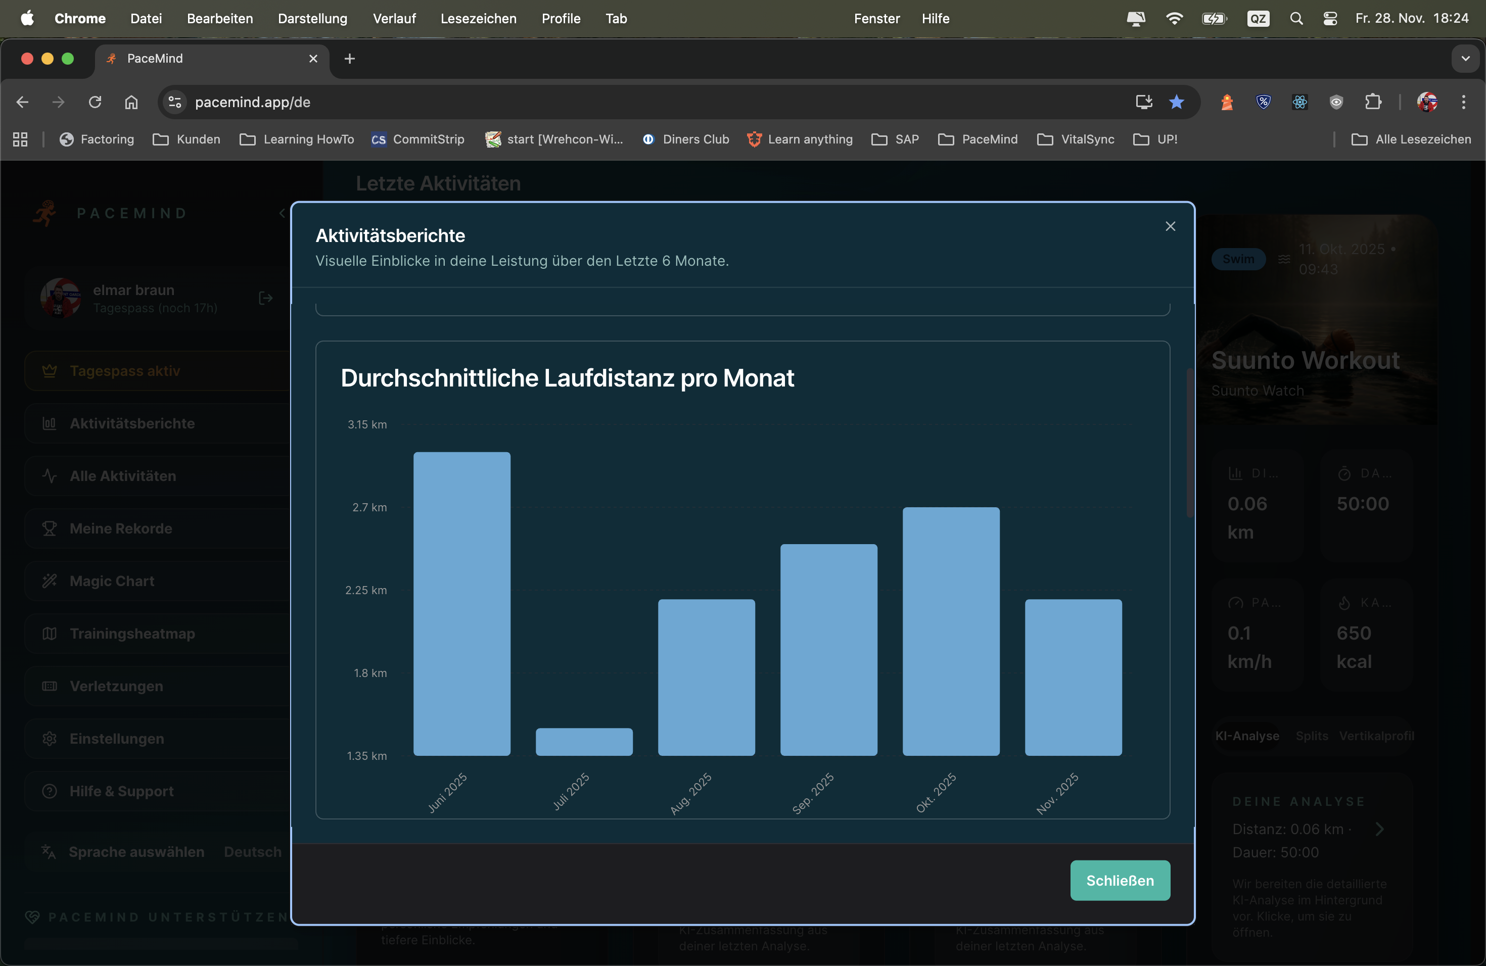Click the Meine Rekorde trophy icon

(x=50, y=528)
